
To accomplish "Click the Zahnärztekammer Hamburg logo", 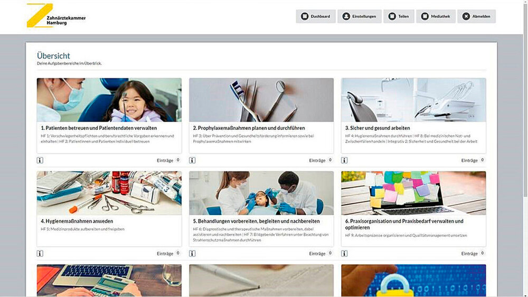I will tap(55, 16).
